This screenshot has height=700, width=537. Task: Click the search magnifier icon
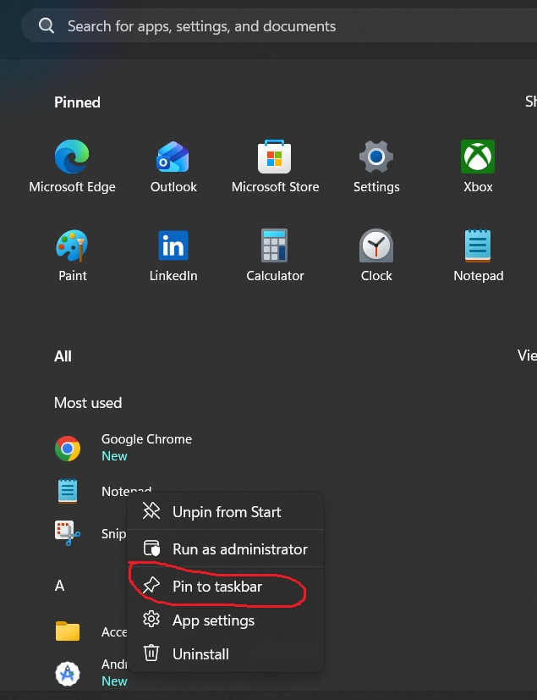tap(47, 26)
